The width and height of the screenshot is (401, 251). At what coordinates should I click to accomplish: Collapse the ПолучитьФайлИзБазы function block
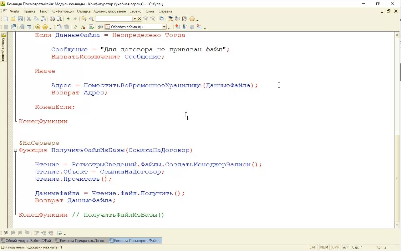click(x=15, y=150)
